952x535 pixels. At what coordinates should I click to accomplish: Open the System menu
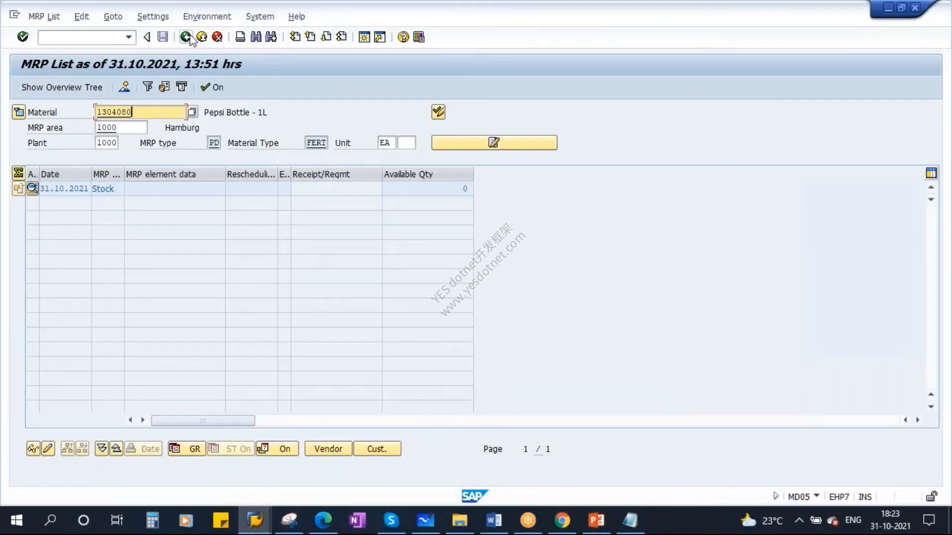pos(260,16)
